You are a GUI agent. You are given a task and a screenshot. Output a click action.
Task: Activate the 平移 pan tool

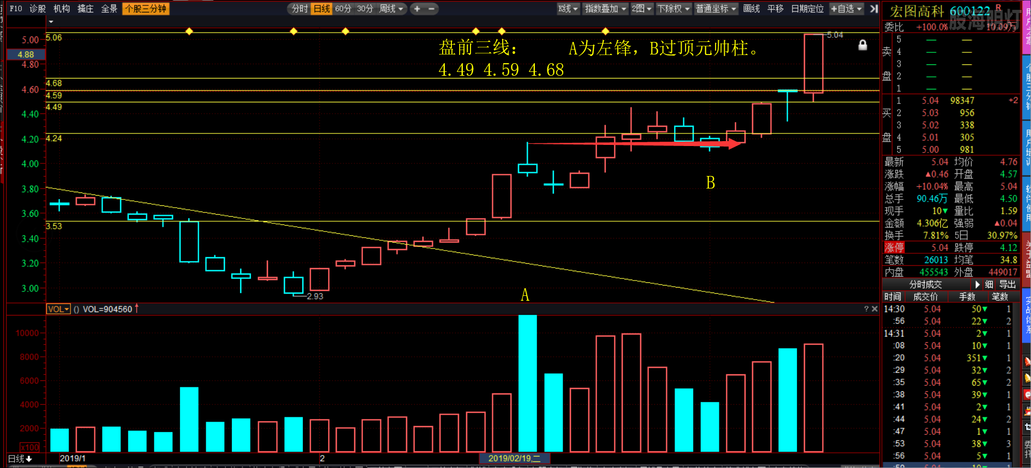[776, 9]
